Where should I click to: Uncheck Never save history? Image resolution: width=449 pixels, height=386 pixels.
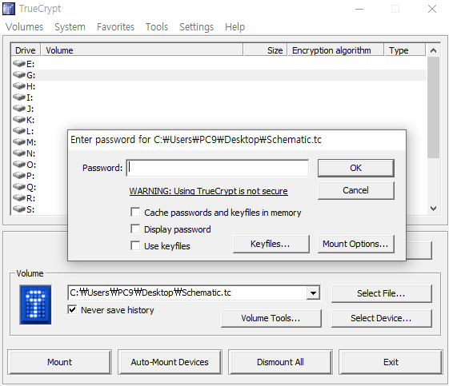pyautogui.click(x=73, y=309)
